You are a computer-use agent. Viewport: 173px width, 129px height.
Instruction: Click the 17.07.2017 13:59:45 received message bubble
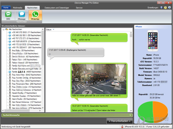pos(76,52)
